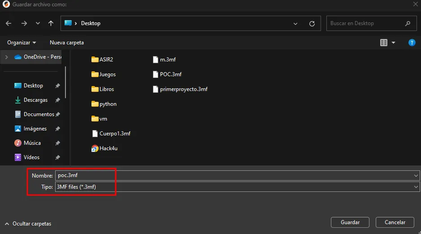Select the POC.3mf file

tap(167, 74)
